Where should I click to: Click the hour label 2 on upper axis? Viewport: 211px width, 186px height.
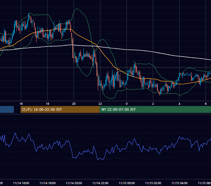tap(153, 104)
